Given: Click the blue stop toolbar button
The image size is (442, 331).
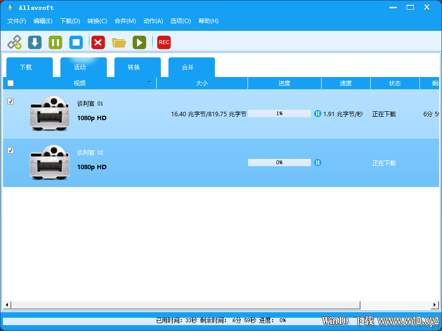Looking at the screenshot, I should [x=76, y=42].
